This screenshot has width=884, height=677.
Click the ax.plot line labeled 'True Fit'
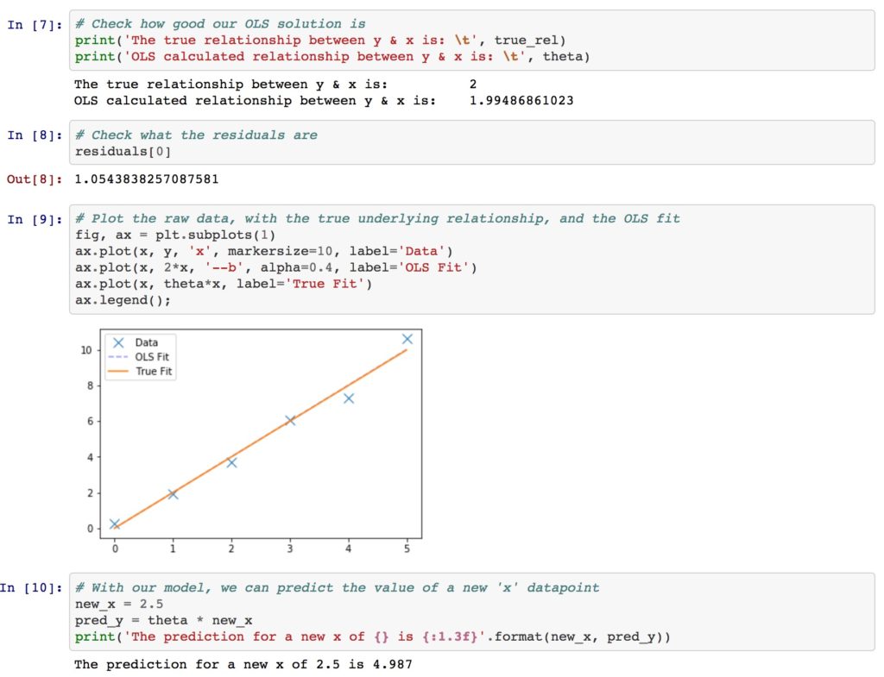coord(224,284)
